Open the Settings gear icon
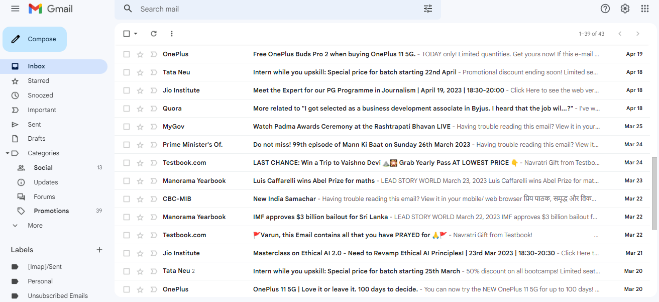Screen dimensions: 659x302 (625, 9)
